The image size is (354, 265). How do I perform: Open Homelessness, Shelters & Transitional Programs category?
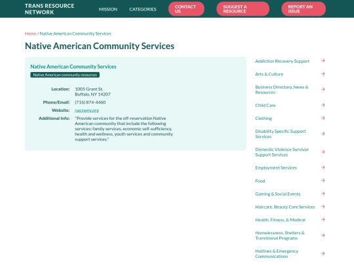click(280, 236)
